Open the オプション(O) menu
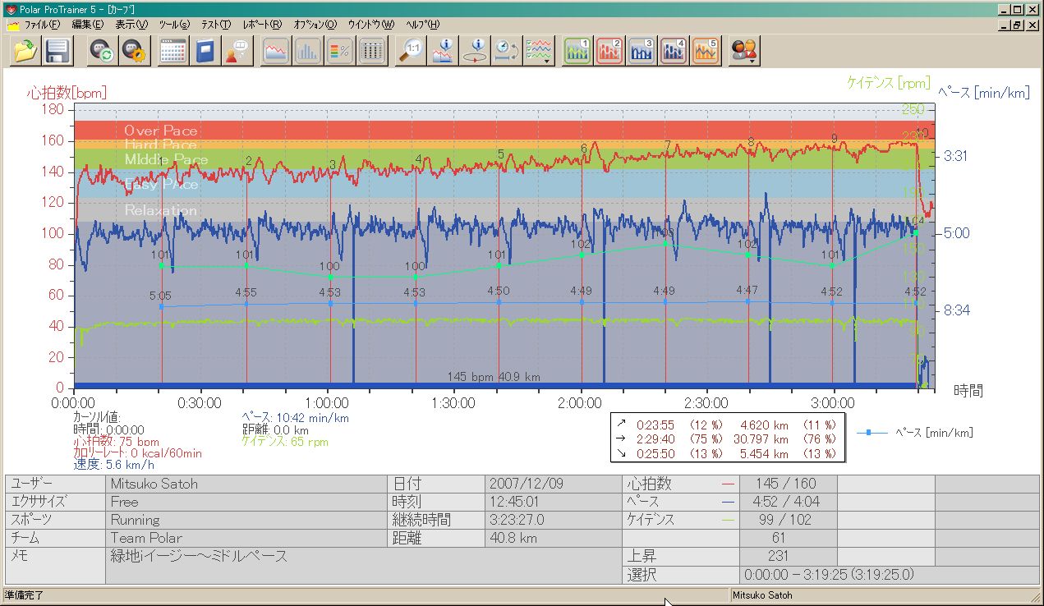The image size is (1044, 606). click(x=315, y=25)
